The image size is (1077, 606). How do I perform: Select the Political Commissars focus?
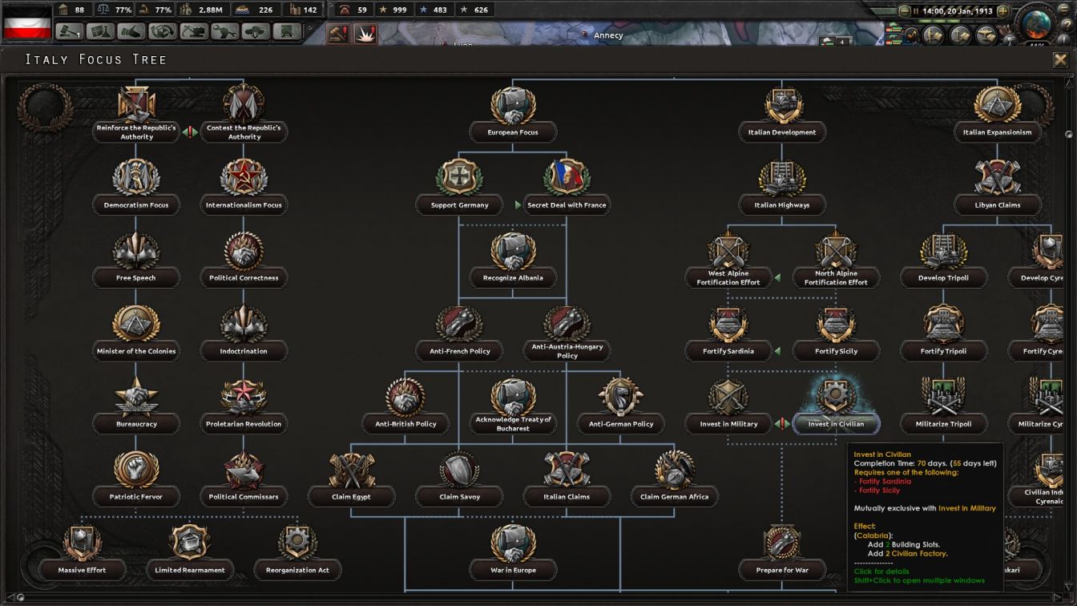point(244,479)
